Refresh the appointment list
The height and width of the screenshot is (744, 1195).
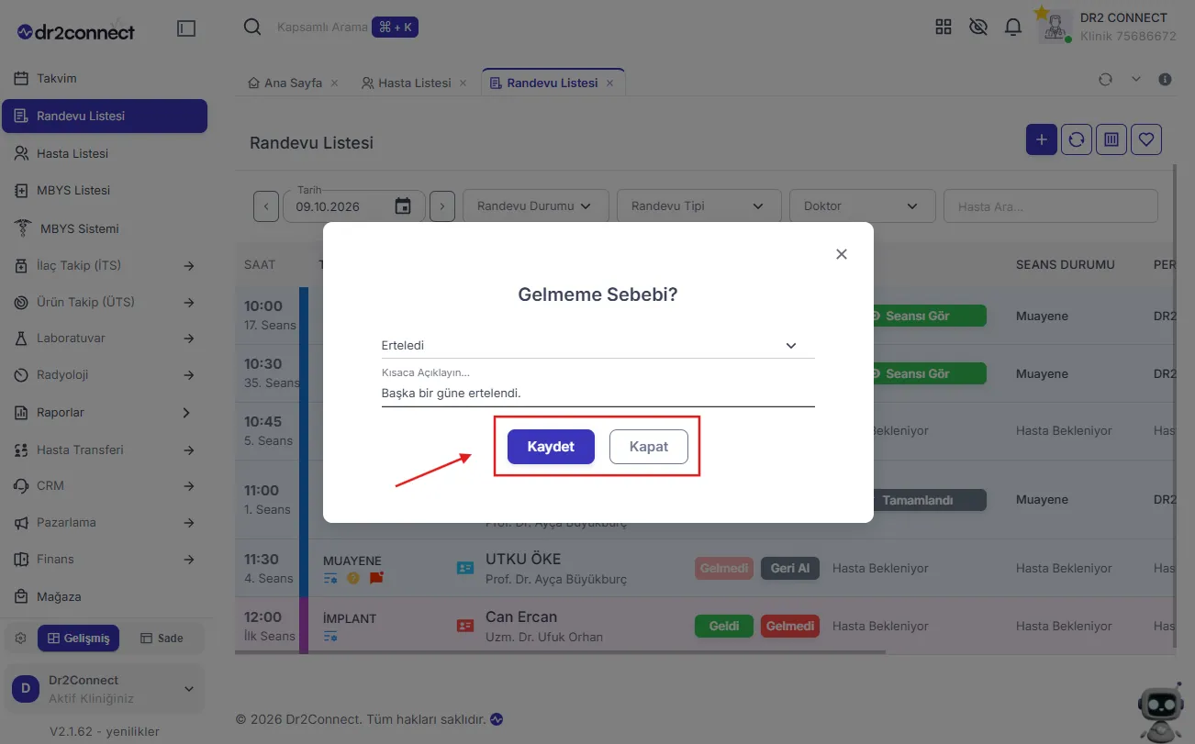click(1077, 139)
